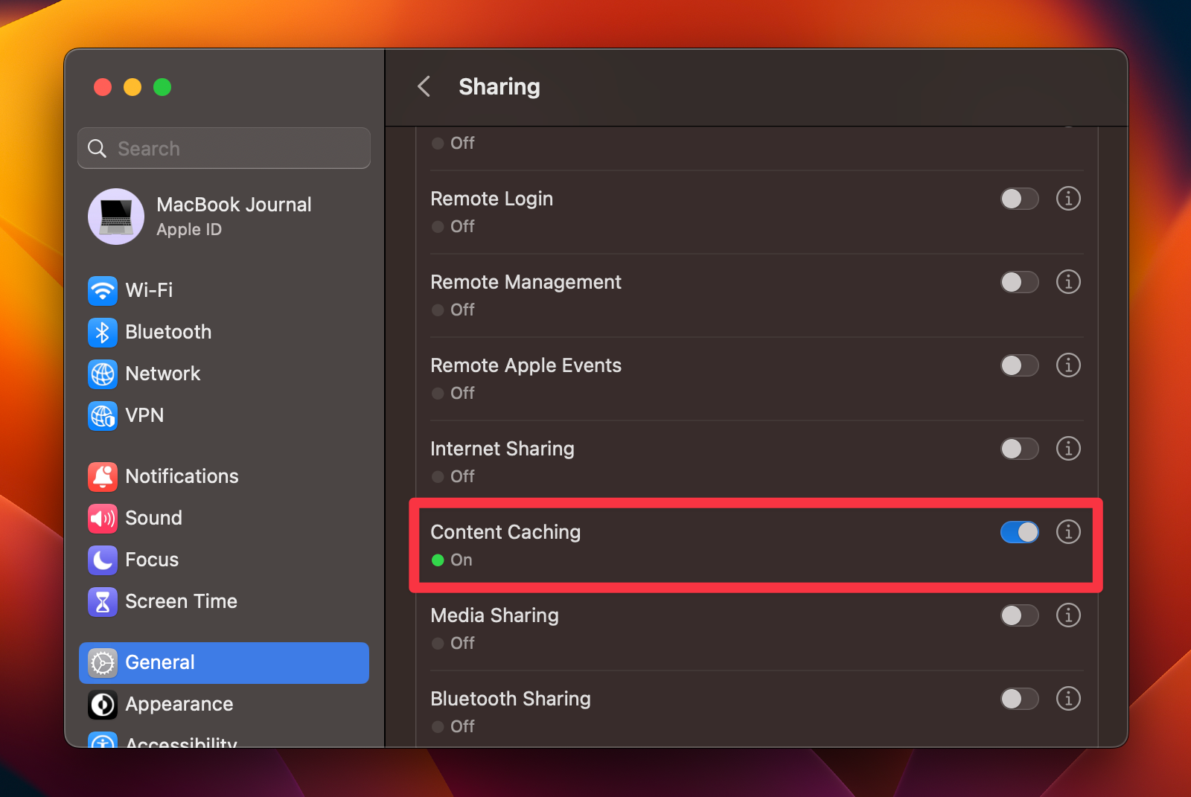This screenshot has width=1191, height=797.
Task: Select the Sound speaker icon in sidebar
Action: pyautogui.click(x=102, y=519)
